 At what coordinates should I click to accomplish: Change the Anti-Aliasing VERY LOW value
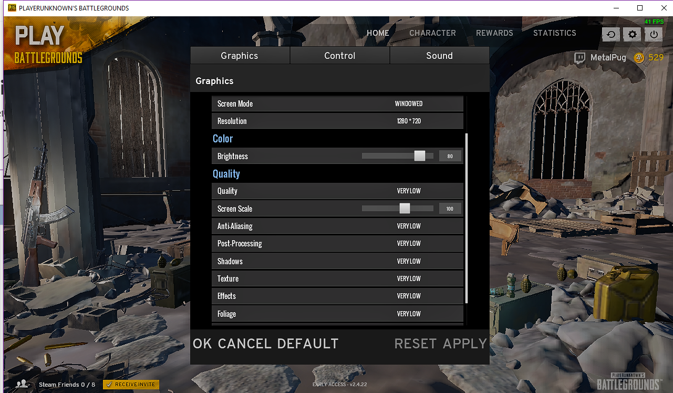pos(409,226)
